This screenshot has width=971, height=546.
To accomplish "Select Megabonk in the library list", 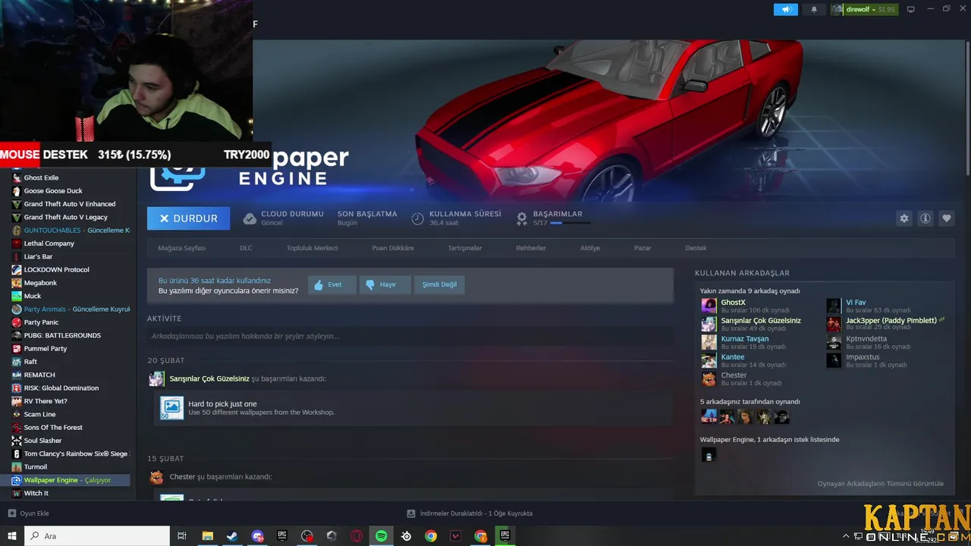I will pyautogui.click(x=40, y=283).
